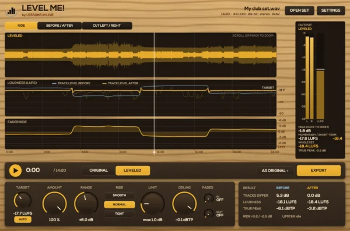Click the AFTER column header
The height and width of the screenshot is (231, 350).
313,188
